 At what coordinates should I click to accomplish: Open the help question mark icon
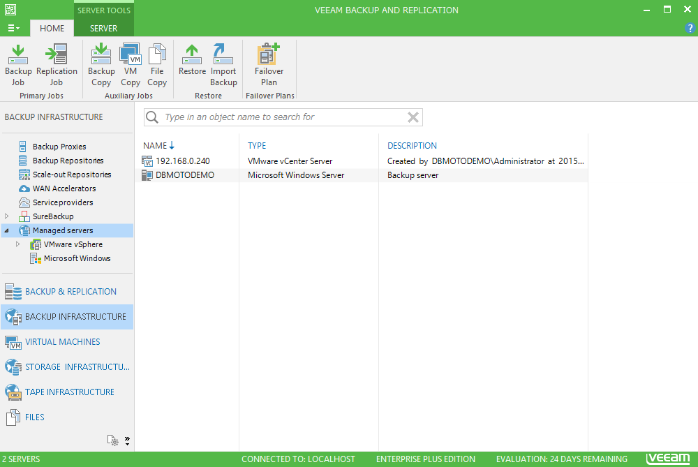coord(690,28)
